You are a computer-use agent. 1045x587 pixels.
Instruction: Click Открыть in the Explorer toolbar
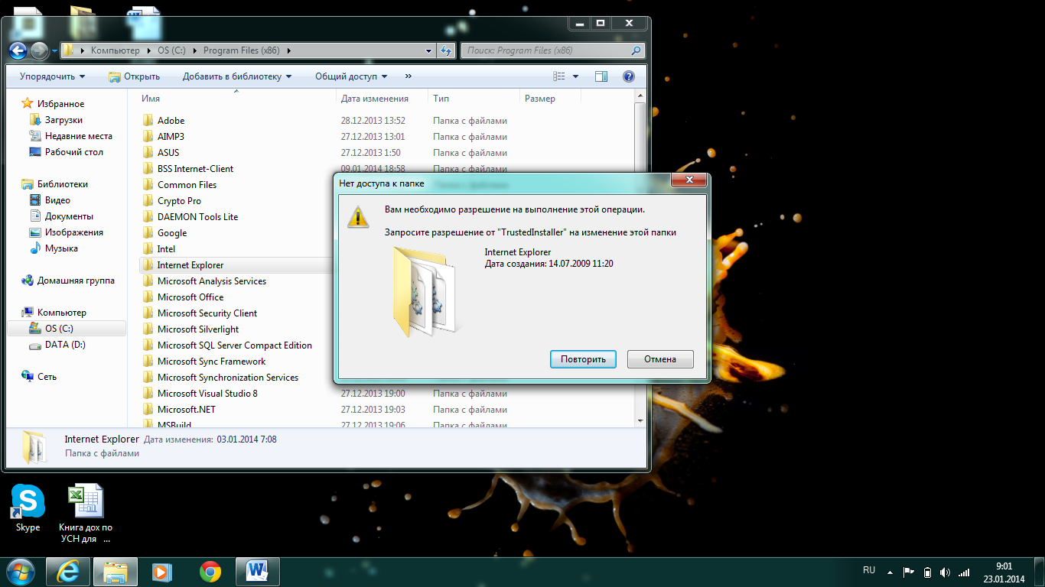134,76
